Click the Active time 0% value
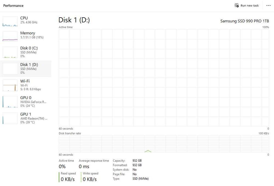274x186 pixels. [x=62, y=167]
